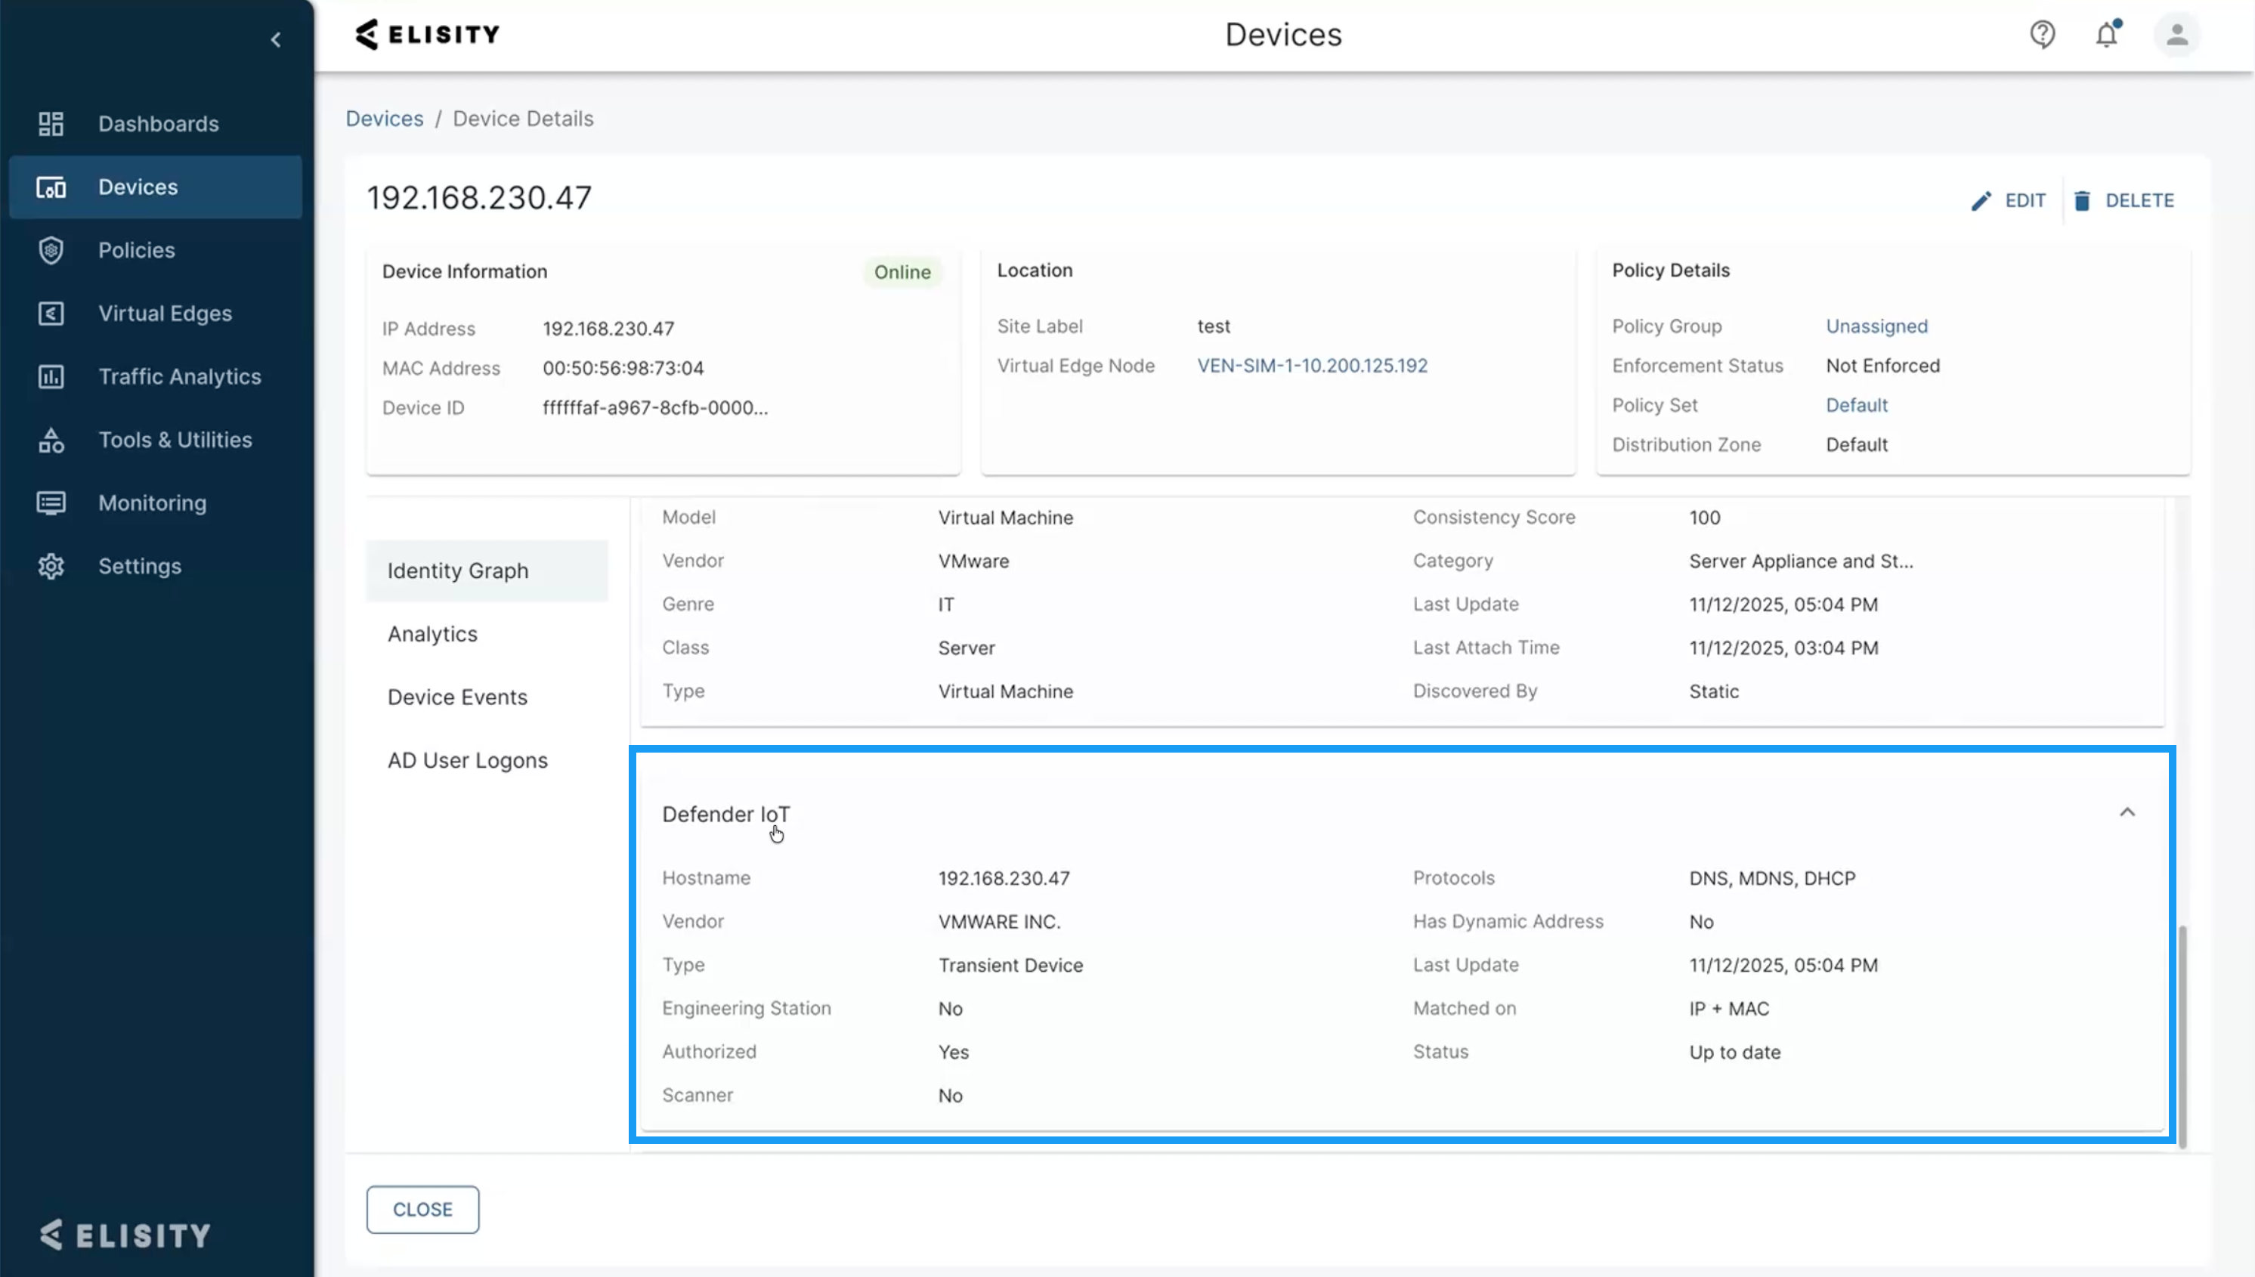Image resolution: width=2255 pixels, height=1277 pixels.
Task: Click the Settings gear icon
Action: 51,566
